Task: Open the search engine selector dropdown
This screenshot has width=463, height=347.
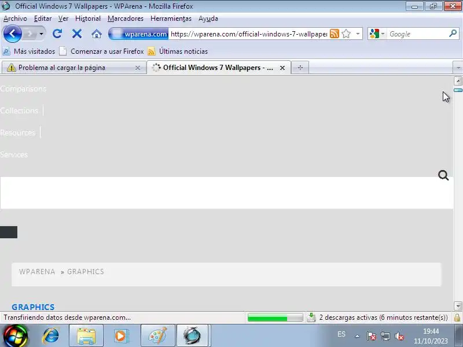Action: pos(377,34)
